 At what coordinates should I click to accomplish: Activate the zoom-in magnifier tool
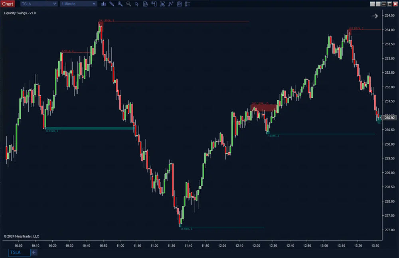[x=120, y=4]
